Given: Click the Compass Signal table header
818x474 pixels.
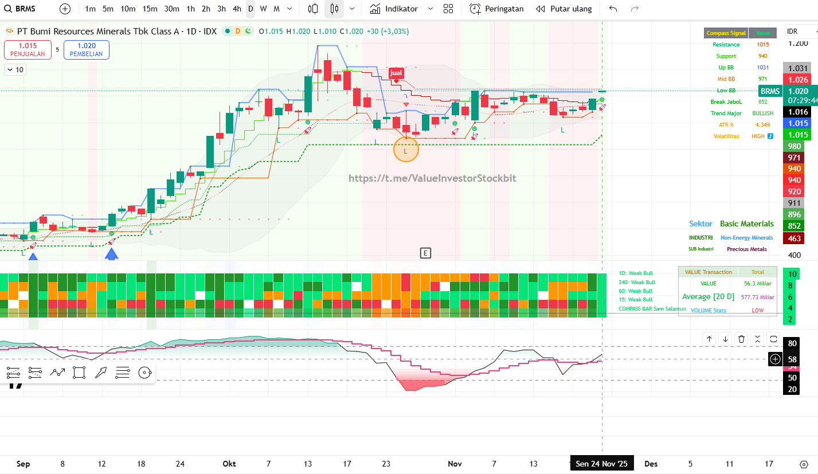Looking at the screenshot, I should (726, 33).
